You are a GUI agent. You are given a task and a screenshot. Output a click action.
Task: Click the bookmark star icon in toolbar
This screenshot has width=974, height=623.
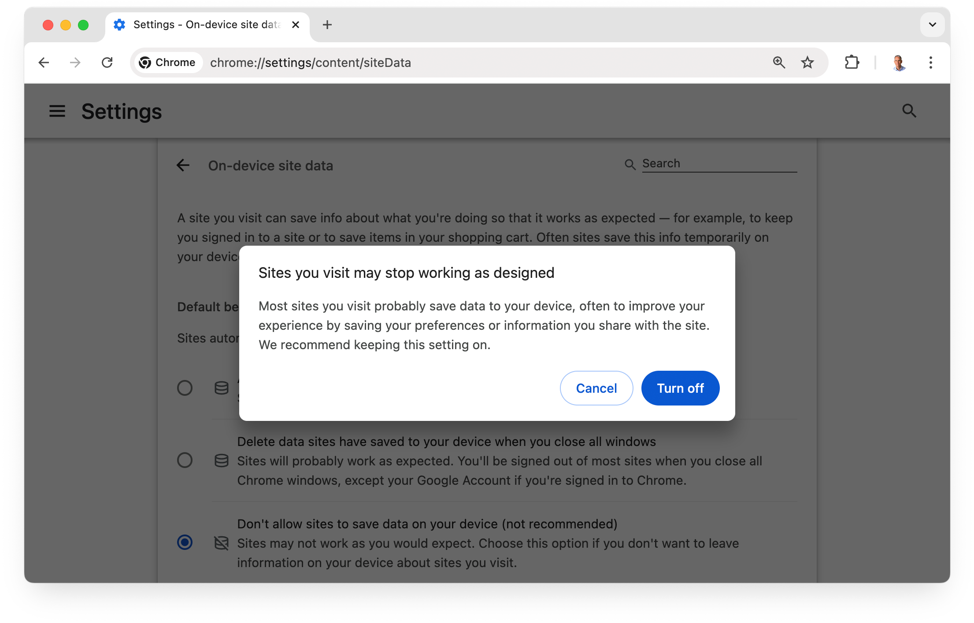(x=807, y=63)
